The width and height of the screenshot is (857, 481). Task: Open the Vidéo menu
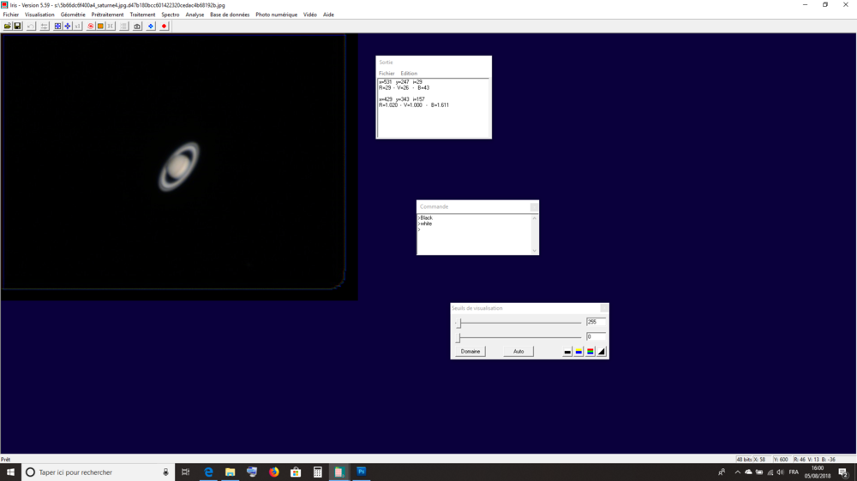tap(310, 15)
